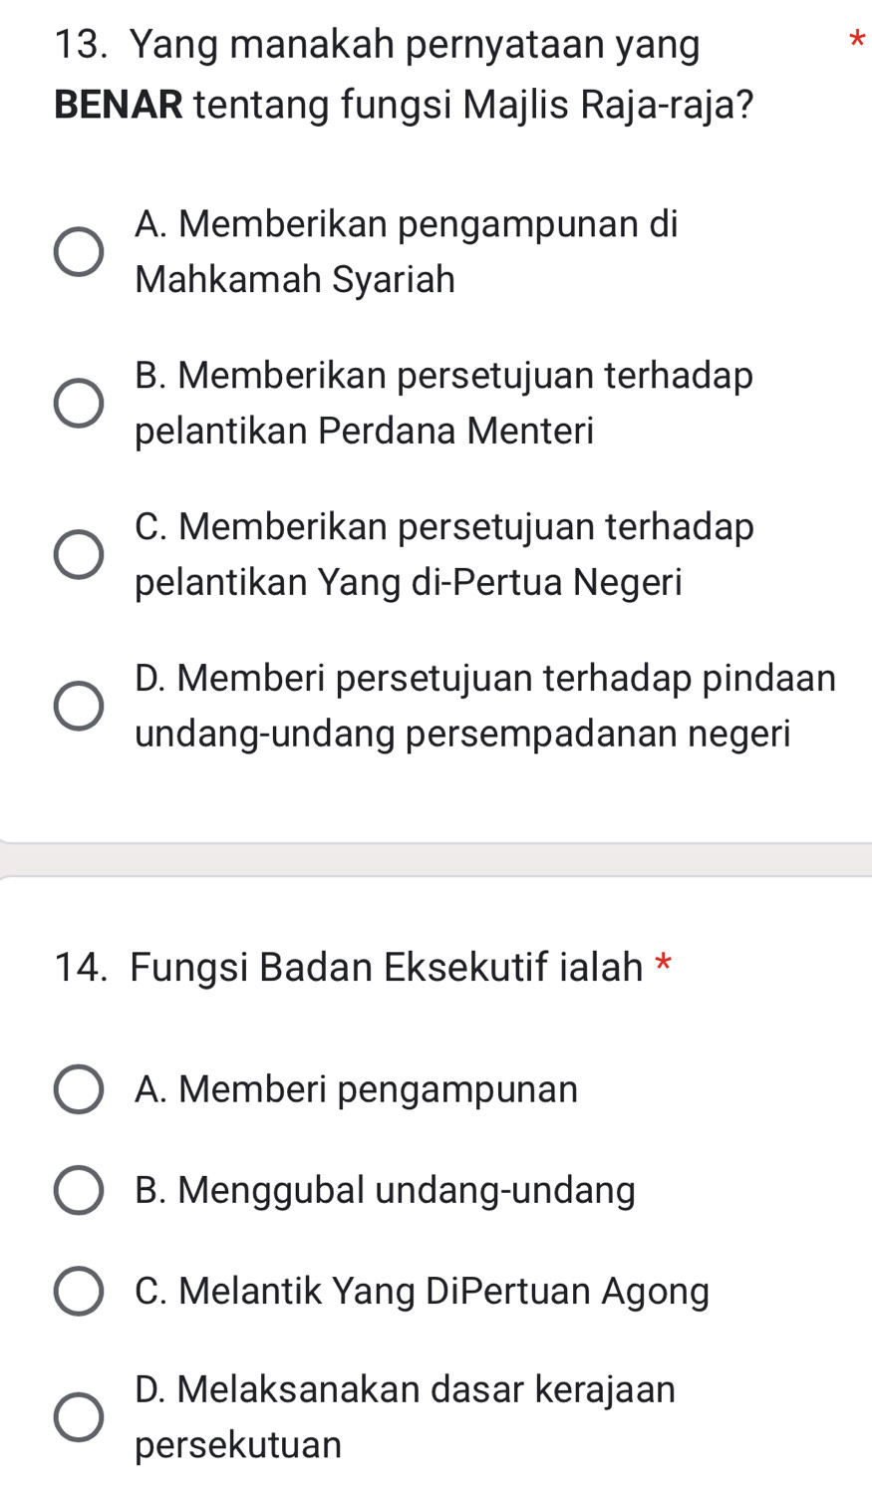
Task: Select option D for question 14
Action: pos(78,1416)
